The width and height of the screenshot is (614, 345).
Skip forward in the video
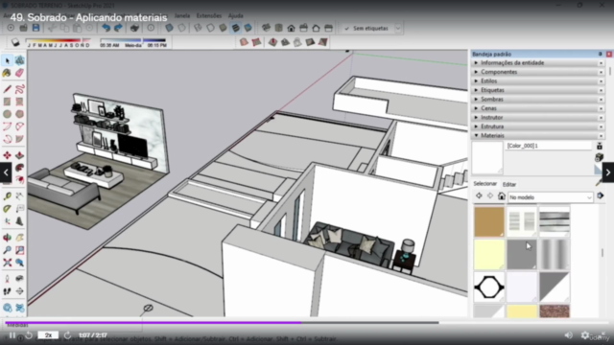67,335
